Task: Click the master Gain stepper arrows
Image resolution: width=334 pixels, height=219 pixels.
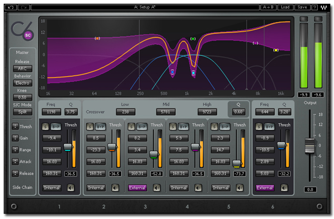Action: click(x=15, y=138)
